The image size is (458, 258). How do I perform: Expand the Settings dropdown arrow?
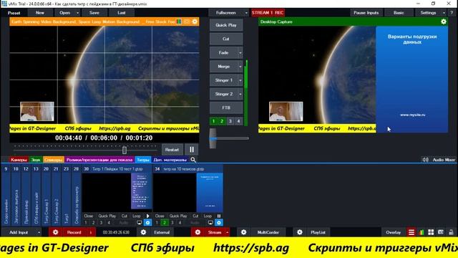coord(444,13)
